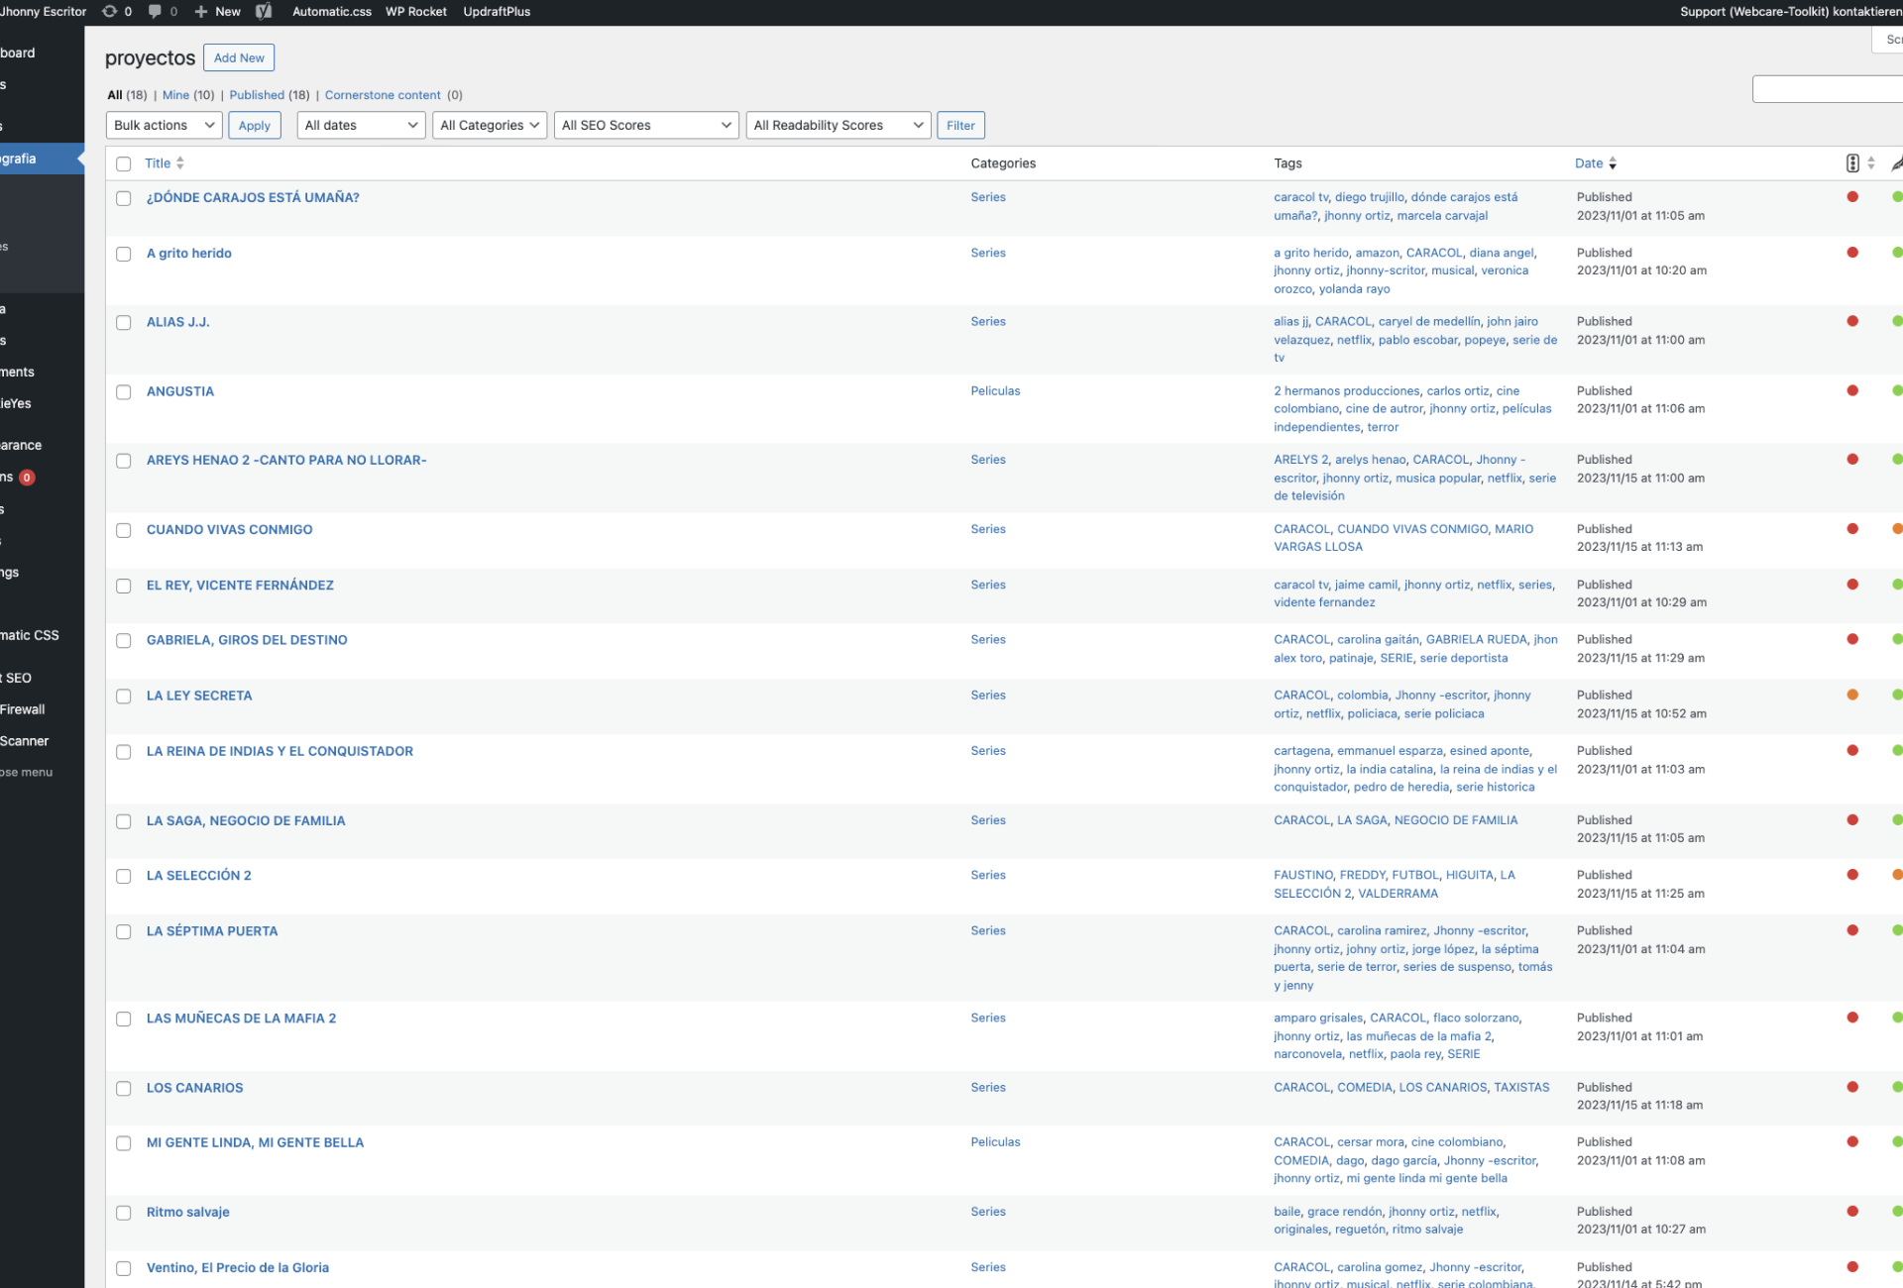Open the LA LEY SECRETA post link
Screen dimensions: 1903x1288
pos(199,696)
